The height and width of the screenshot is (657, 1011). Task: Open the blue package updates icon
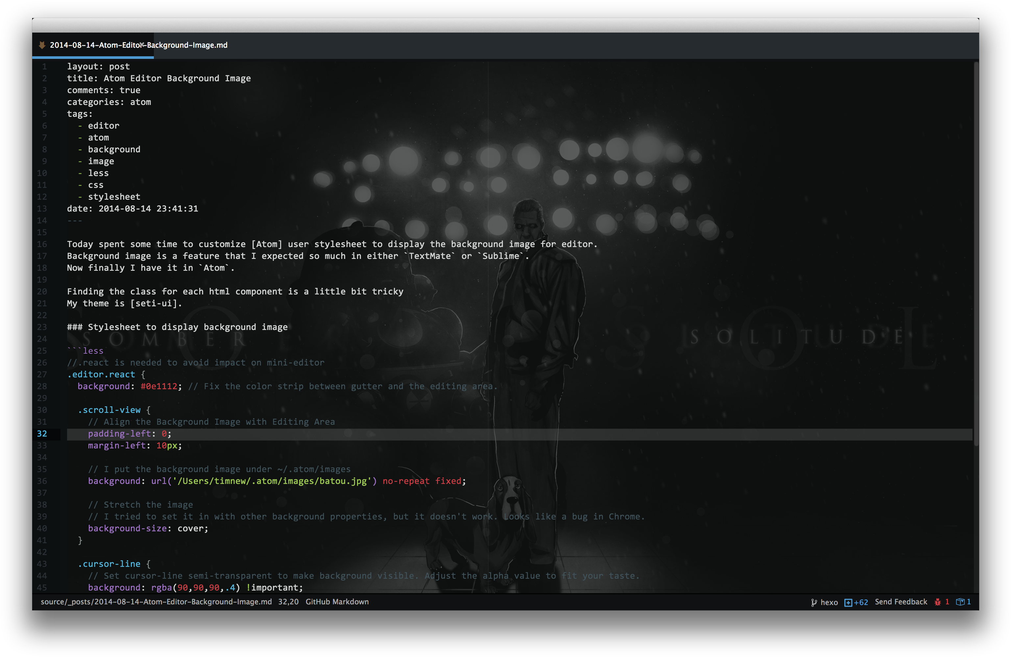tap(960, 602)
